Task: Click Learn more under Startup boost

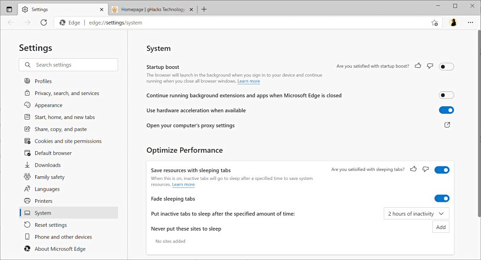Action: [249, 81]
